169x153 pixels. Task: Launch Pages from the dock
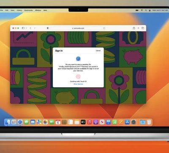coord(121,122)
